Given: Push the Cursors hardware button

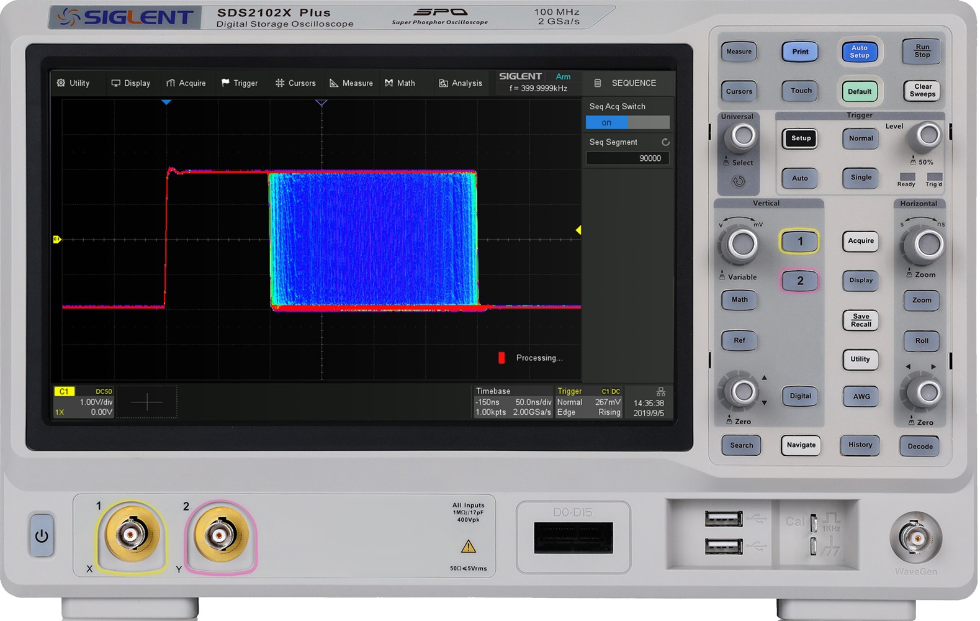Looking at the screenshot, I should click(x=739, y=91).
